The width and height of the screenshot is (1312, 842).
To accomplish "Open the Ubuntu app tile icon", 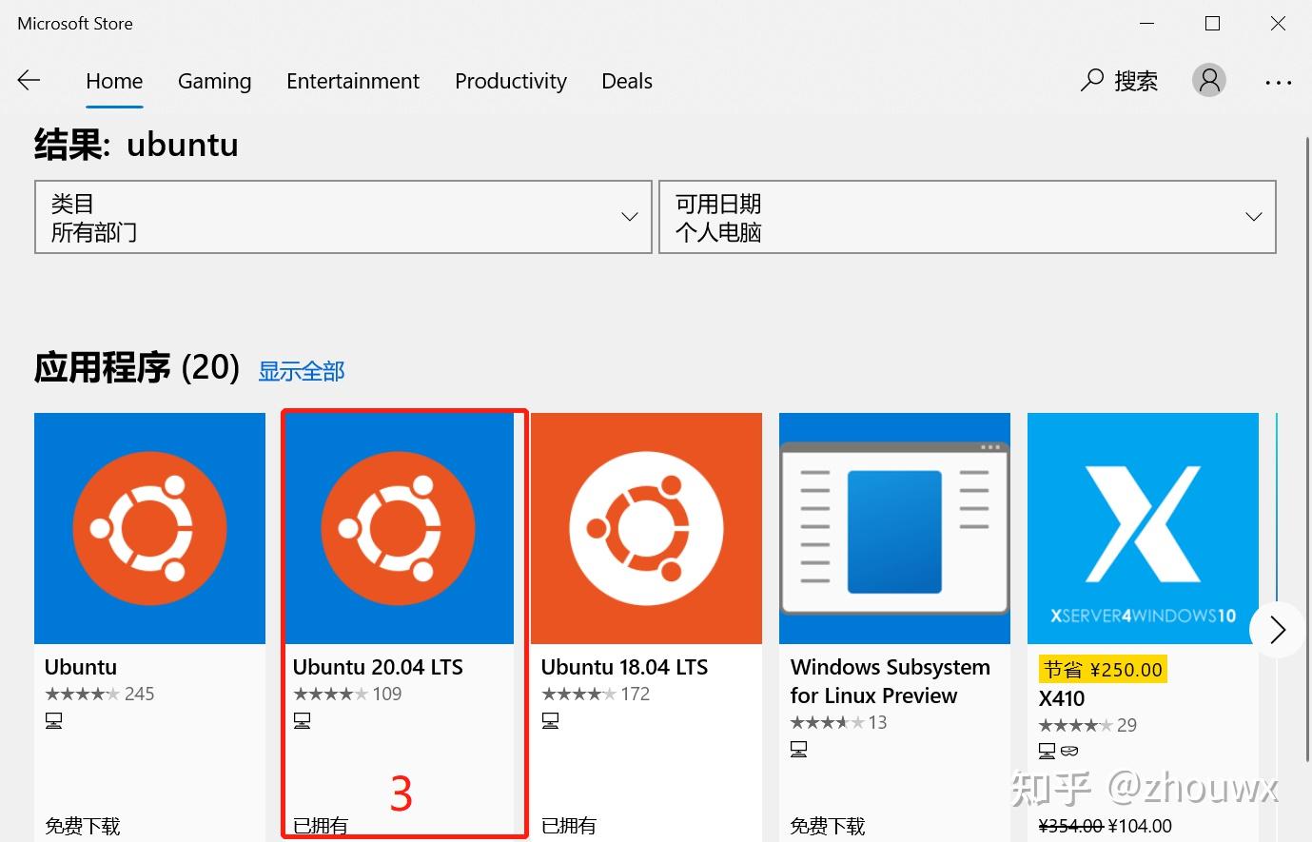I will (148, 528).
